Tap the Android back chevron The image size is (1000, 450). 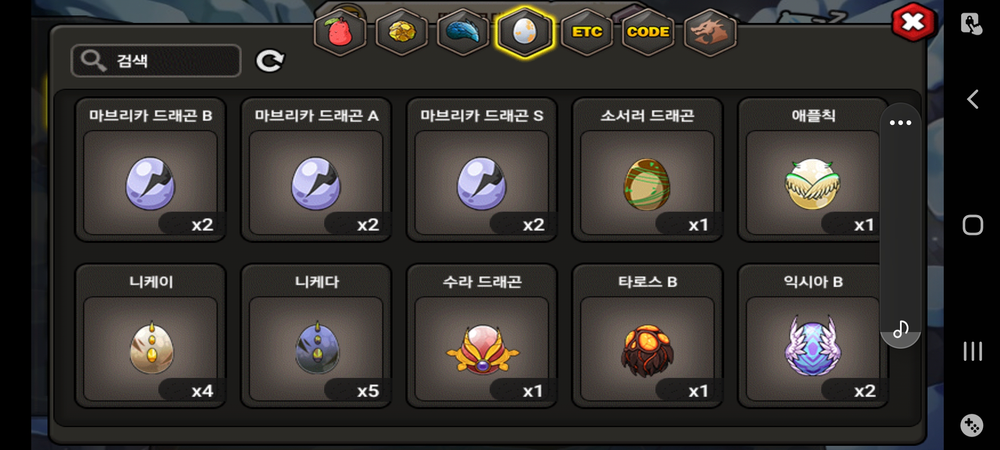(x=973, y=99)
